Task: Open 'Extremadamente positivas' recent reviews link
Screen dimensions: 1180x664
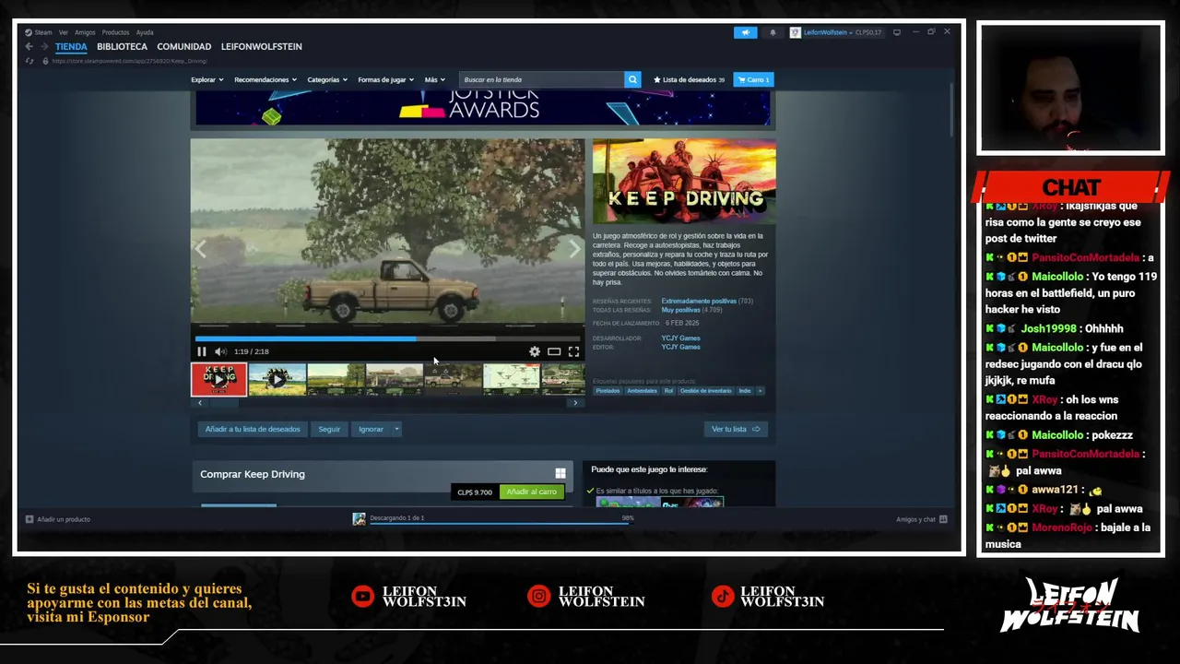Action: (x=699, y=302)
